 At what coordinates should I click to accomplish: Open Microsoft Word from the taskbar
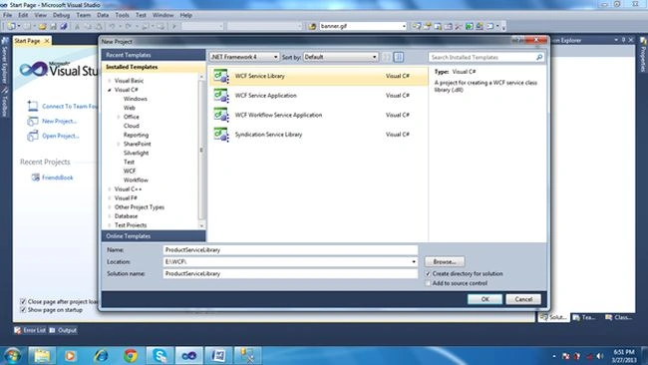pyautogui.click(x=218, y=355)
